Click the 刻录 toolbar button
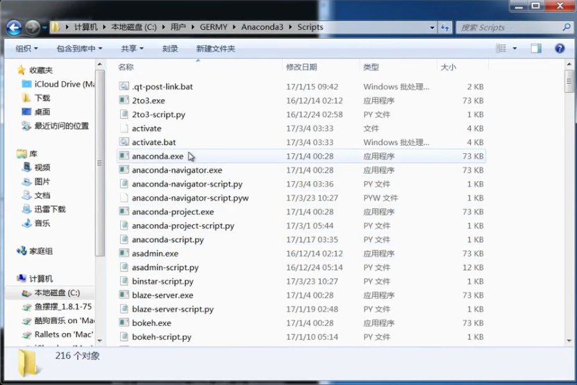 pyautogui.click(x=170, y=49)
